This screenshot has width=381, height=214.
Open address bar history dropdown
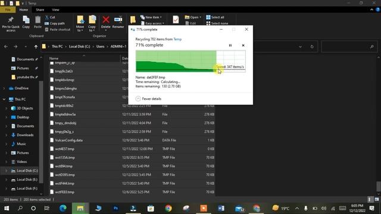pyautogui.click(x=300, y=46)
